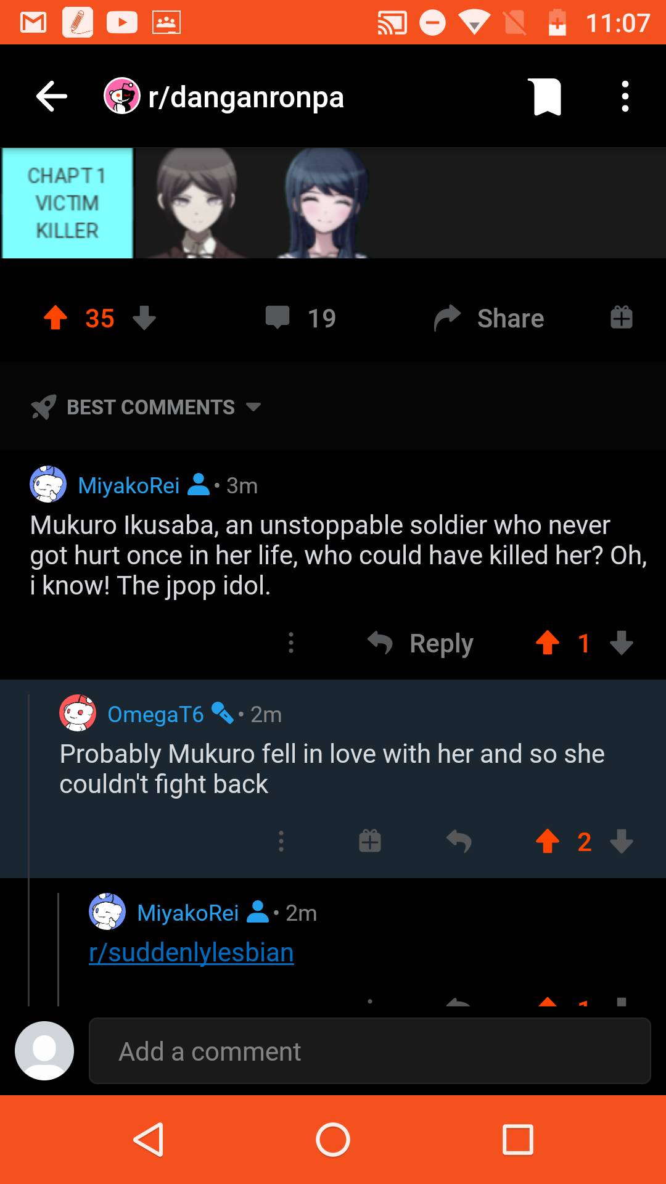
Task: Give an award to OmegaT6's comment
Action: 370,841
